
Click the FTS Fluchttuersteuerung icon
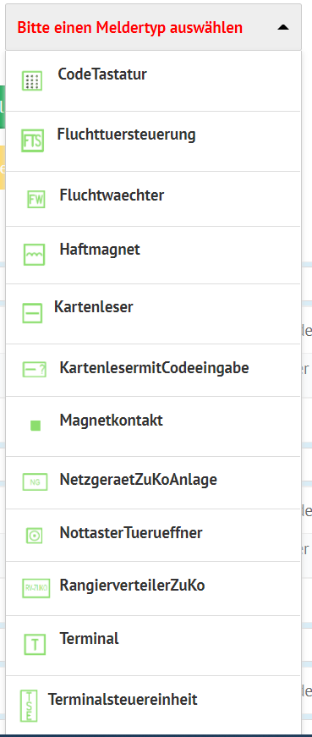point(32,140)
